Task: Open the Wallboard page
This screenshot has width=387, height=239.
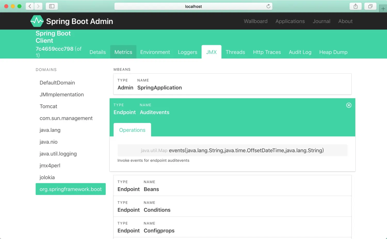Action: (x=256, y=21)
